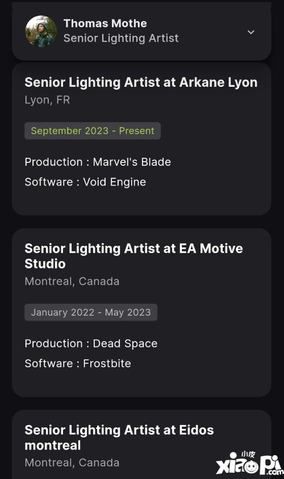The image size is (284, 479).
Task: Click the Thomas Mothe name heading
Action: click(x=105, y=23)
